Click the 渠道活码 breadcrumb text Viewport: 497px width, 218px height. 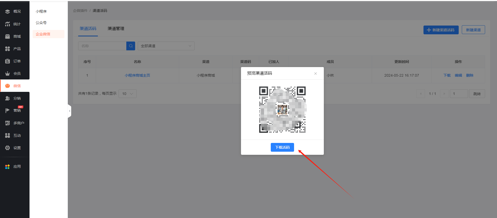(x=100, y=11)
